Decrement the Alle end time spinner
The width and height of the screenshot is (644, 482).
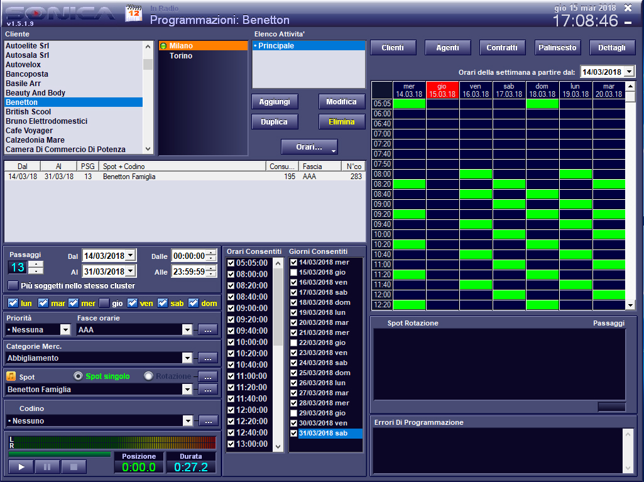(x=211, y=274)
